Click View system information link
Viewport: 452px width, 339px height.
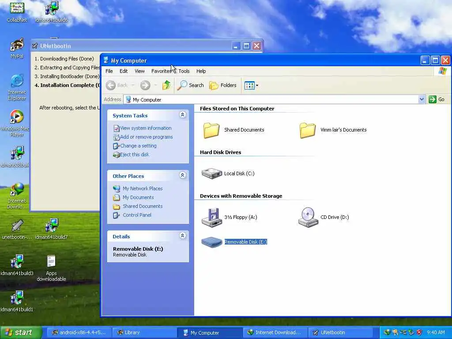pyautogui.click(x=143, y=128)
